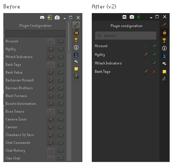Toggle Blast Furnace checkmark in Before list
Image resolution: width=173 pixels, height=167 pixels.
(61, 96)
